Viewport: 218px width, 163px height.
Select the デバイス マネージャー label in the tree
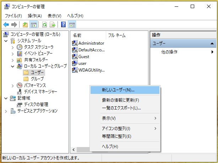40,92
